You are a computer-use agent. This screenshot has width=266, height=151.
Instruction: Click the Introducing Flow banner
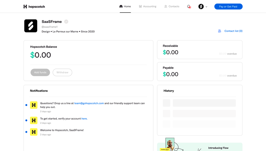coord(200,147)
